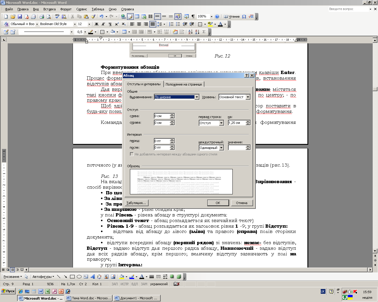
Task: Draw an oval shape tool
Action: pos(79,277)
